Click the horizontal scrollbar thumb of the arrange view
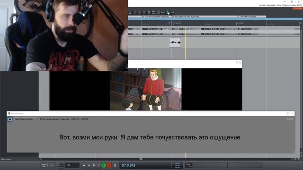This screenshot has width=303, height=170. coord(141,159)
